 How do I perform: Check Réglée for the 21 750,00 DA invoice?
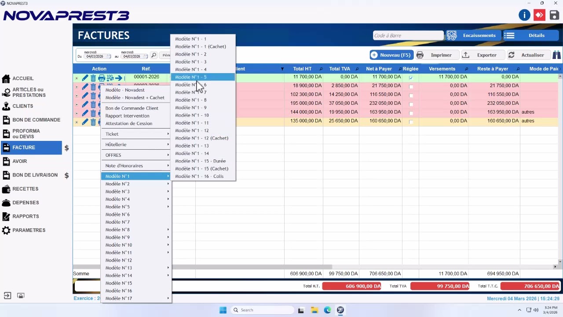coord(411,87)
